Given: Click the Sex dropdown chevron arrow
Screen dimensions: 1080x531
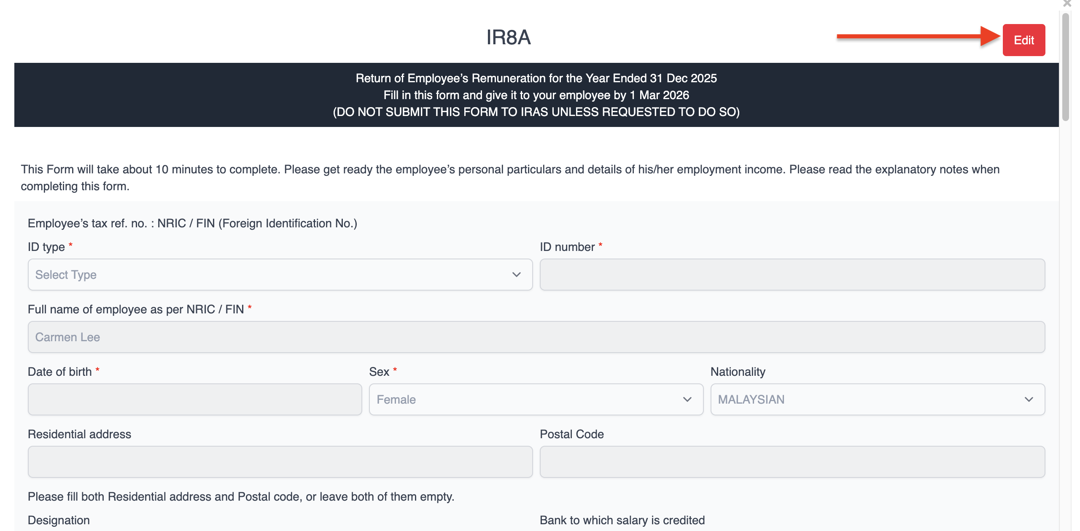Looking at the screenshot, I should coord(687,399).
